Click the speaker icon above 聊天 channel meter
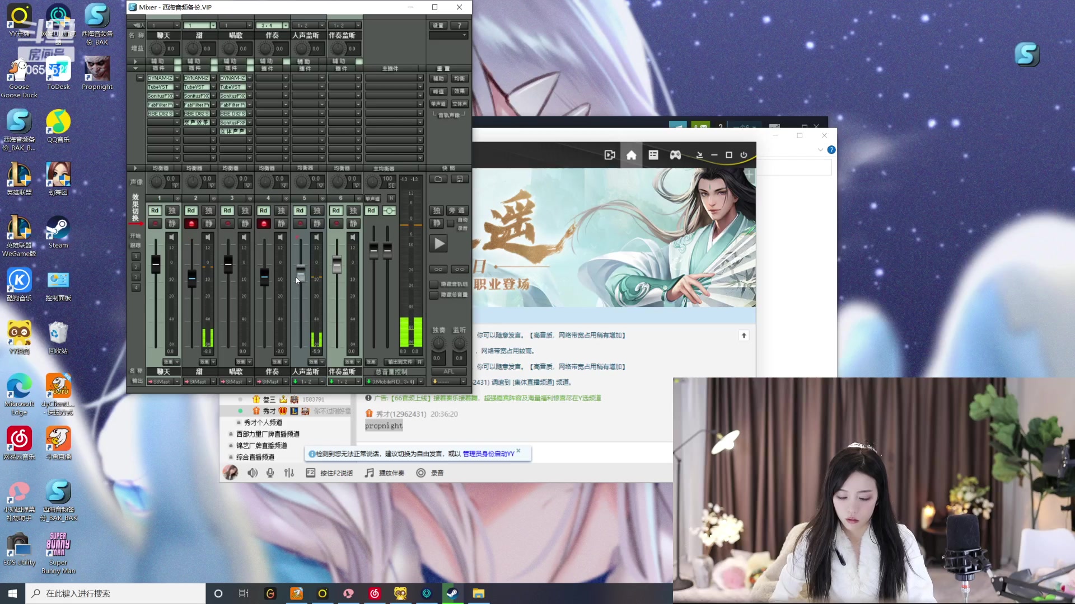 pyautogui.click(x=171, y=237)
